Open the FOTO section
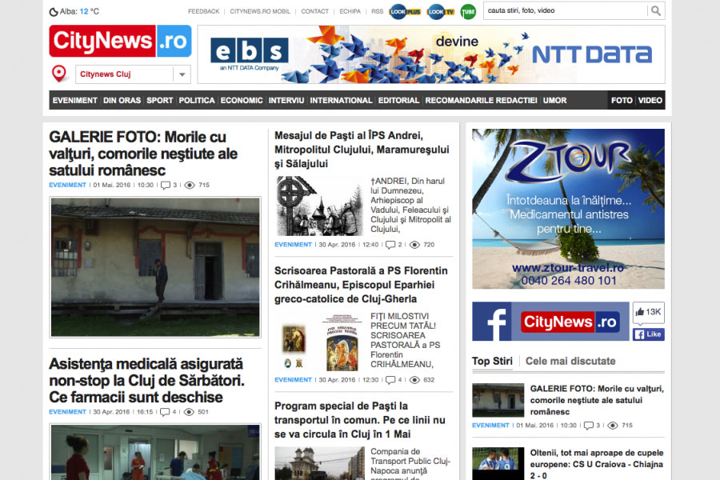Viewport: 720px width, 480px height. point(622,100)
